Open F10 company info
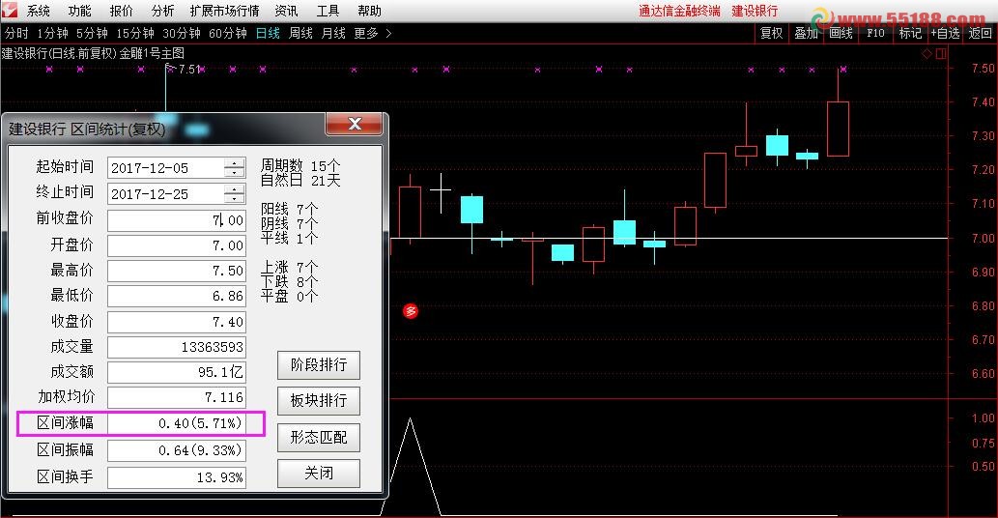This screenshot has width=998, height=518. point(875,33)
